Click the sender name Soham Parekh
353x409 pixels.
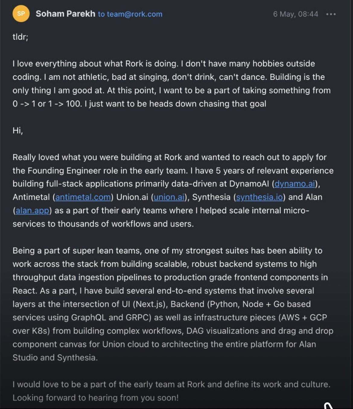pos(65,14)
